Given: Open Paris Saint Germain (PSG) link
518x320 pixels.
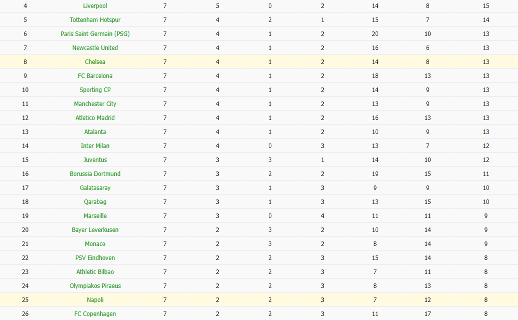Looking at the screenshot, I should [95, 34].
